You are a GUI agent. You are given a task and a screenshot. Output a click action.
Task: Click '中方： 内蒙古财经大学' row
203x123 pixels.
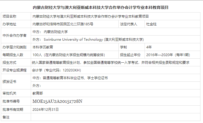coord(115,32)
